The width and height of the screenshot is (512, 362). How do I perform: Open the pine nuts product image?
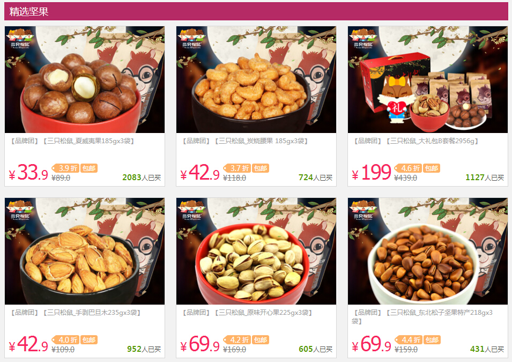pos(428,251)
